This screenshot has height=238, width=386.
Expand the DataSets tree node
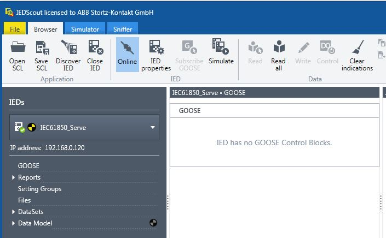click(13, 211)
